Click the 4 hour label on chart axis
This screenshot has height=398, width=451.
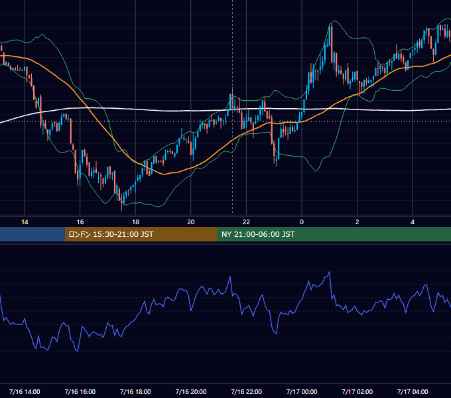coord(413,222)
